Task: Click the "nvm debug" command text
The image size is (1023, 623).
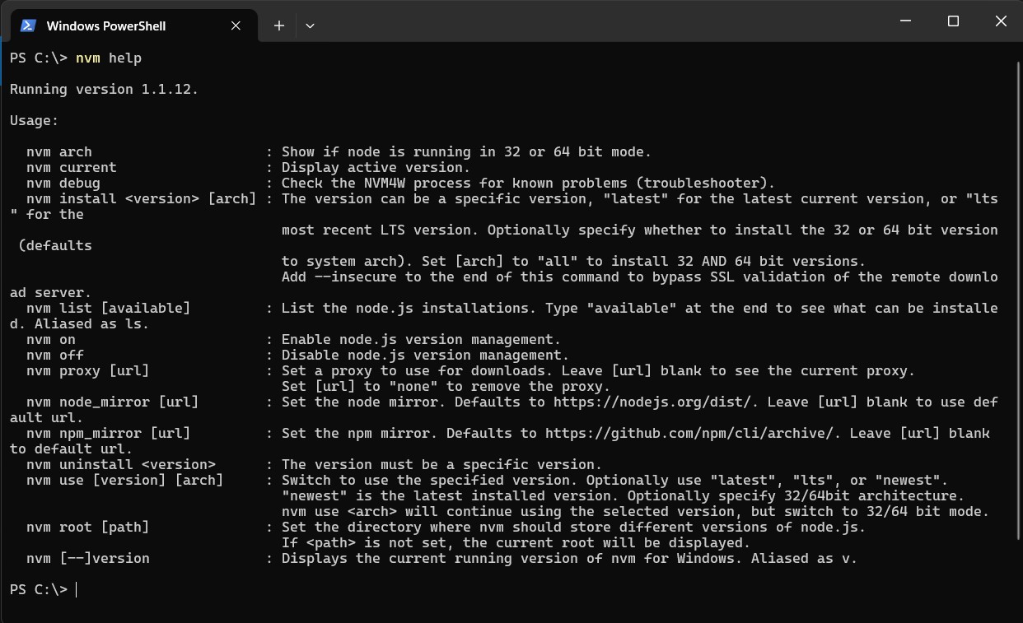Action: (x=63, y=184)
